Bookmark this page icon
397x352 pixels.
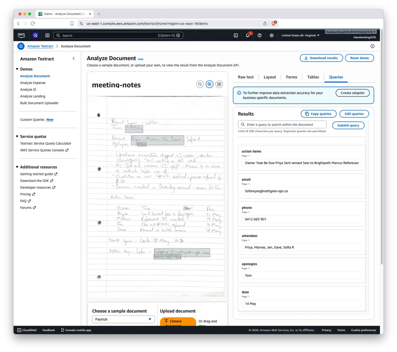coord(72,24)
